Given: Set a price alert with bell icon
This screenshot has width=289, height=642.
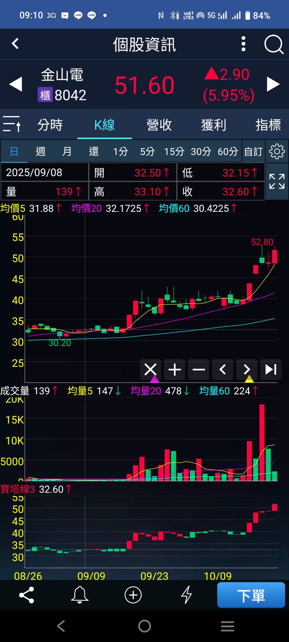Looking at the screenshot, I should (x=80, y=595).
